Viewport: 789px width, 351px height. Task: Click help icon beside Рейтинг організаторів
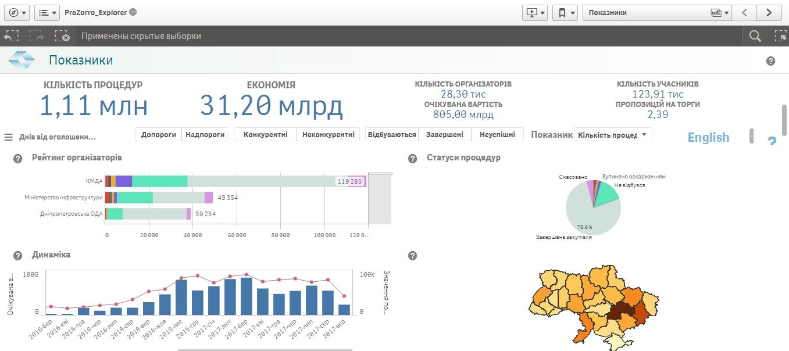18,158
